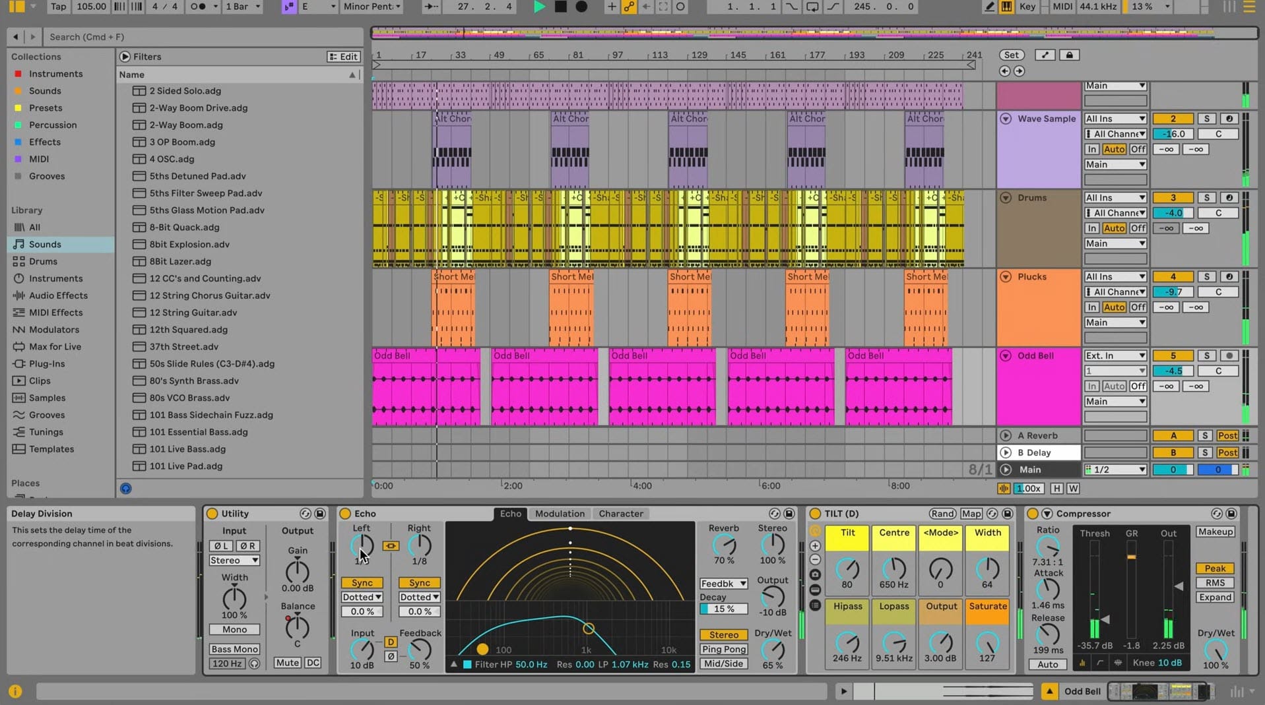Enable Sync on the Echo right channel
Viewport: 1265px width, 705px height.
pos(419,582)
